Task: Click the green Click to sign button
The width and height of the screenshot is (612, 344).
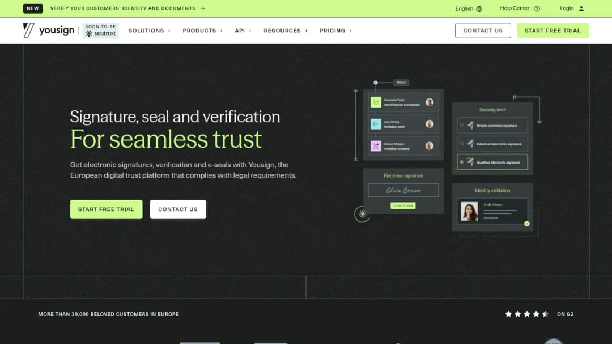Action: point(403,205)
